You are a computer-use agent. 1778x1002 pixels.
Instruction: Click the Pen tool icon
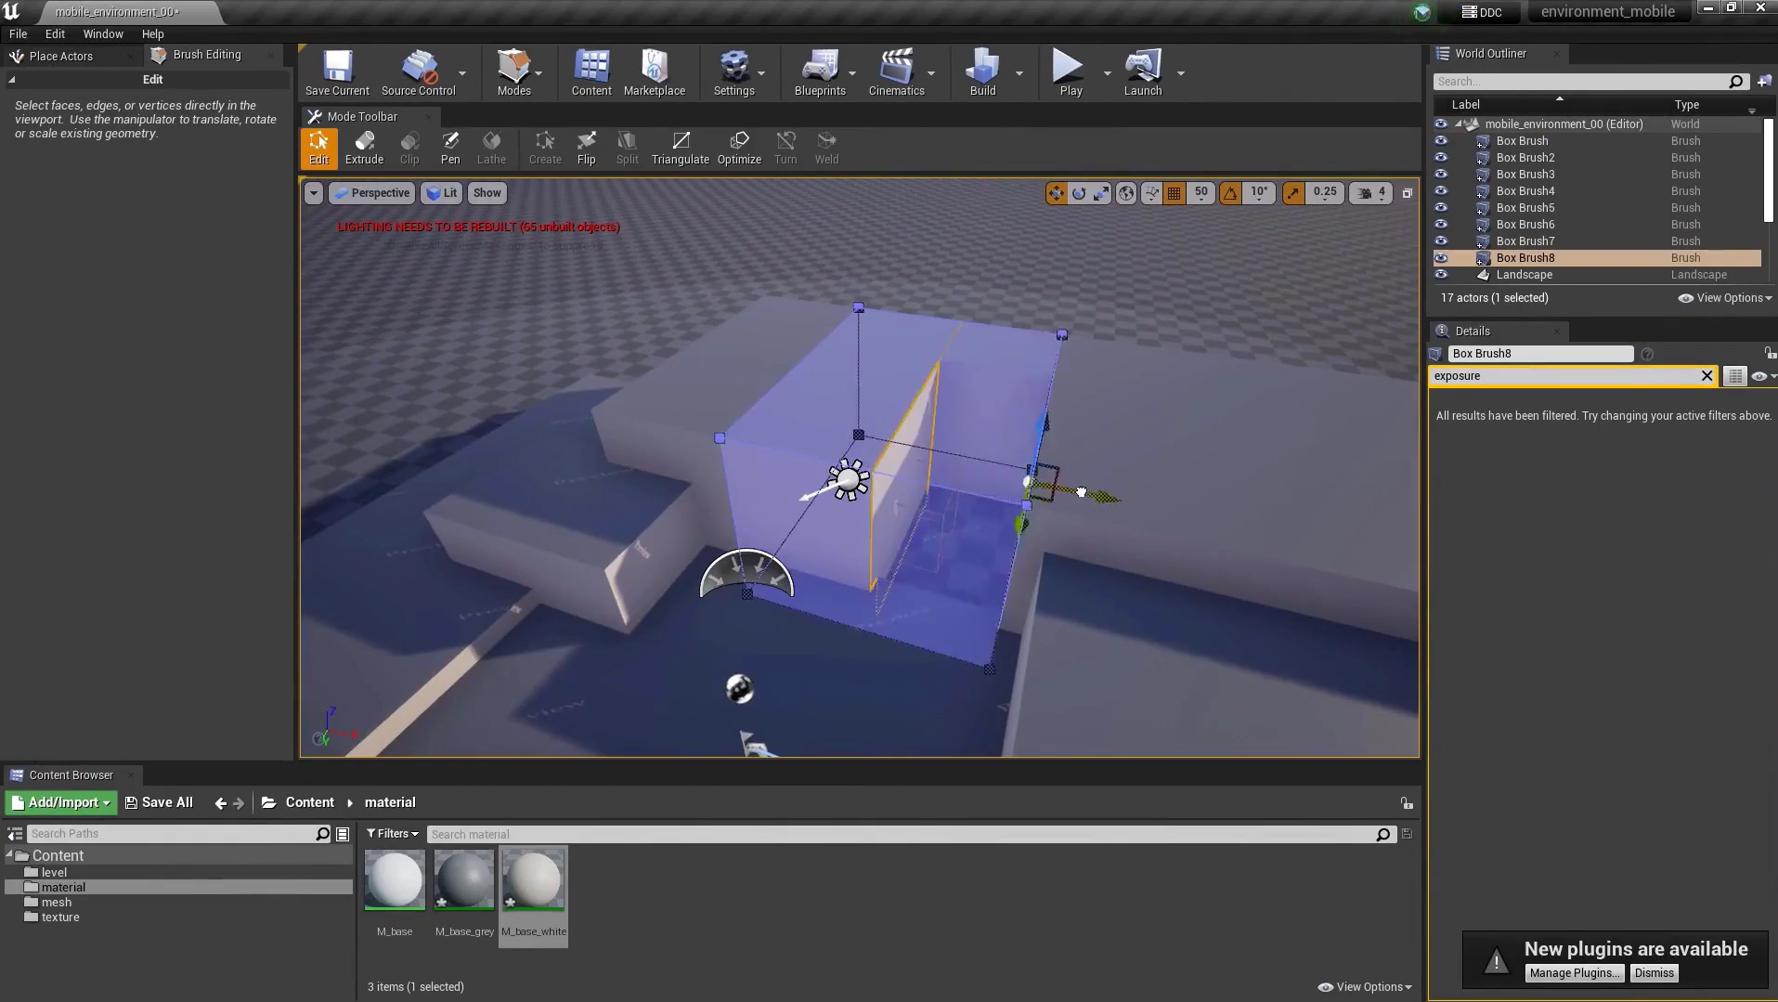click(x=450, y=147)
